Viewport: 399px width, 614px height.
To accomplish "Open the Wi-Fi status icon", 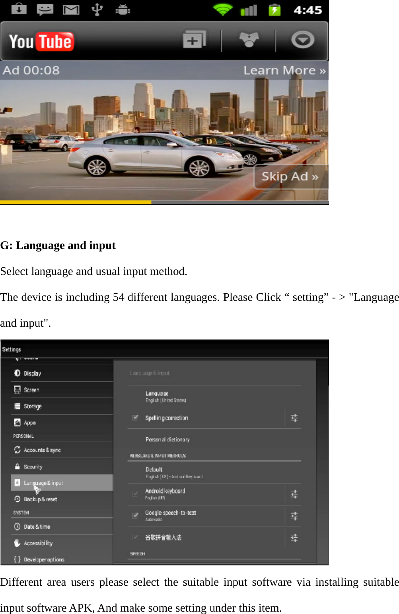I will [x=223, y=10].
